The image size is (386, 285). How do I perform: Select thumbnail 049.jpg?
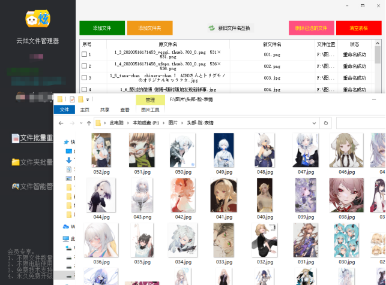click(223, 150)
